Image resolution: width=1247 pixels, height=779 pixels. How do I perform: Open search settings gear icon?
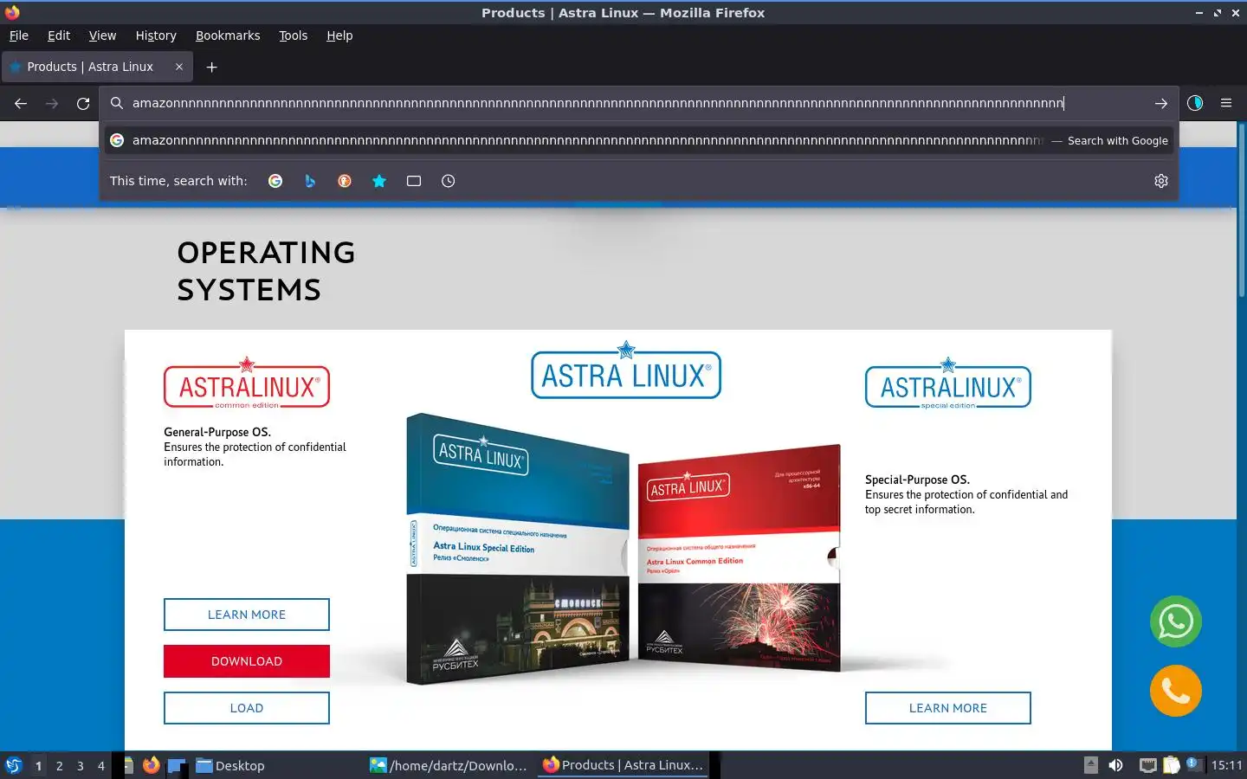pos(1161,181)
